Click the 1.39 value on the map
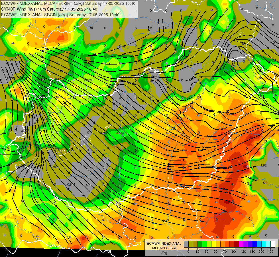This screenshot has height=257, width=279. pos(90,28)
